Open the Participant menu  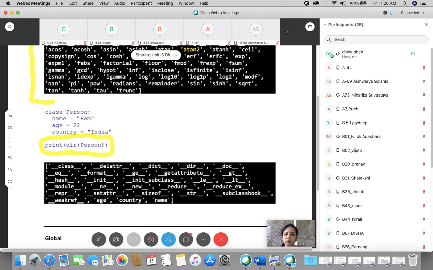tap(141, 3)
